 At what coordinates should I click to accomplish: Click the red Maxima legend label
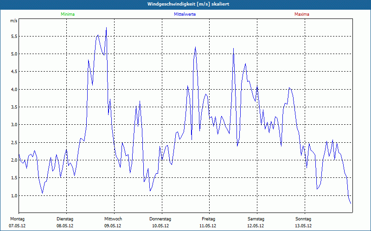[x=302, y=14]
